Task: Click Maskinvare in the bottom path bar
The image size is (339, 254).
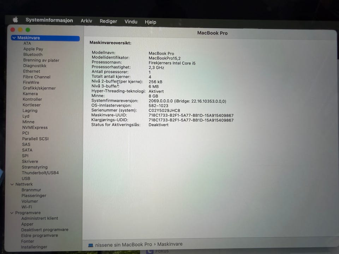Action: 170,244
